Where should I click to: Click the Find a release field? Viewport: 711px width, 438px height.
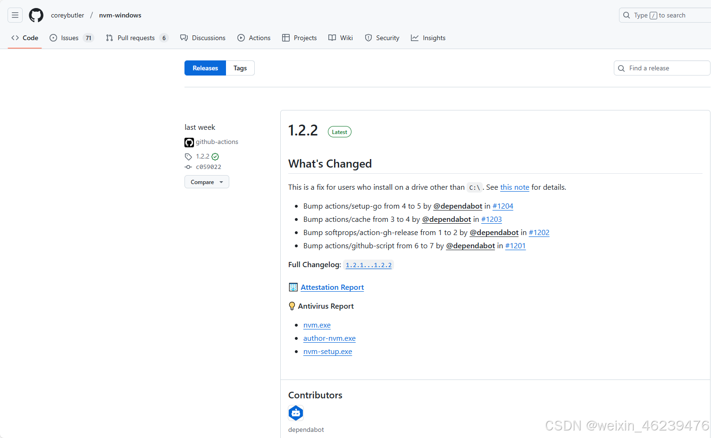point(662,68)
